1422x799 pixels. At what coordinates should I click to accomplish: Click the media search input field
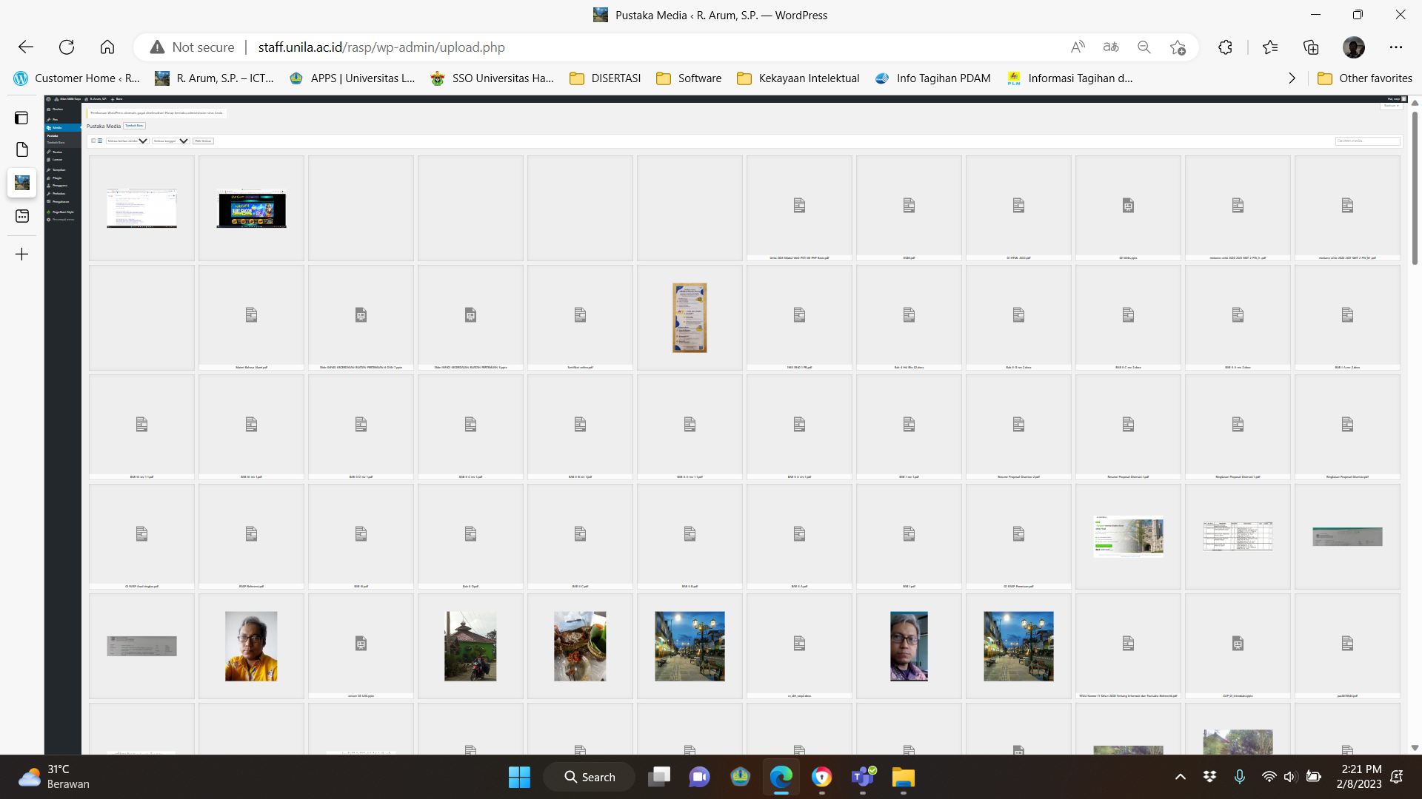tap(1367, 141)
